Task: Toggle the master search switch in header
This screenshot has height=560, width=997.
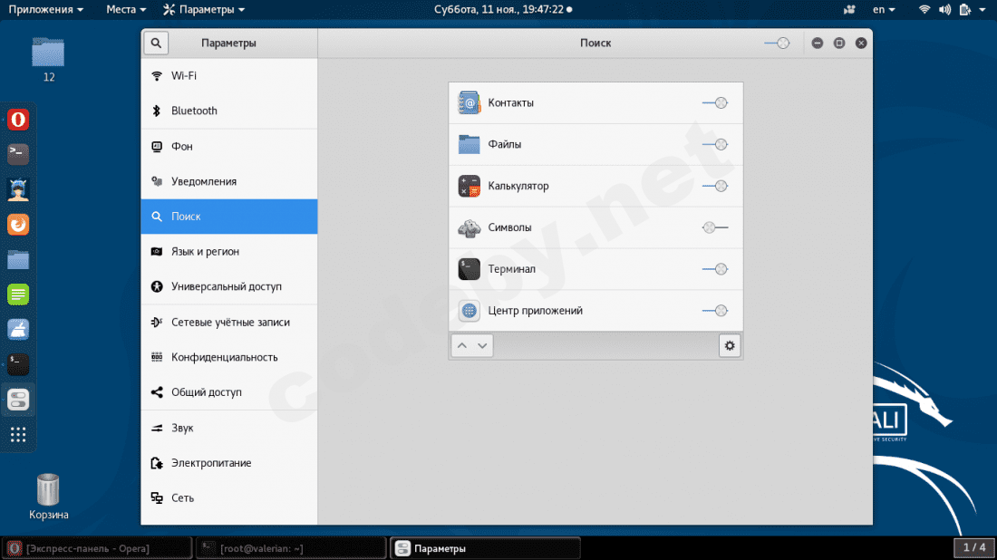Action: pyautogui.click(x=777, y=43)
